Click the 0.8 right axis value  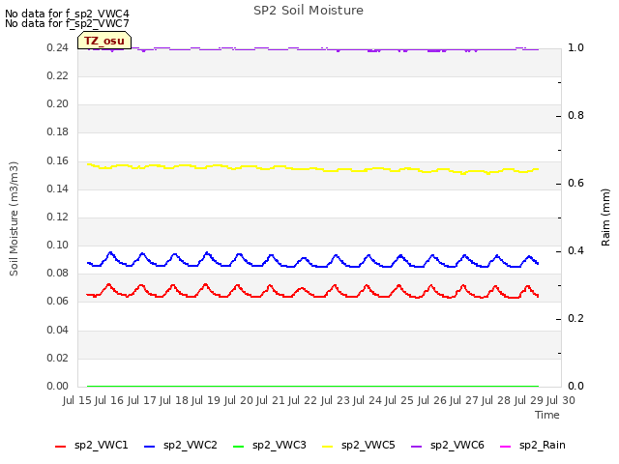pyautogui.click(x=575, y=116)
